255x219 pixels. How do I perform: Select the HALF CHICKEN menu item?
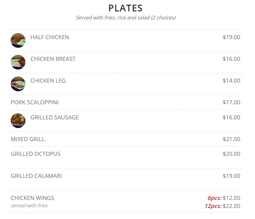pyautogui.click(x=50, y=37)
